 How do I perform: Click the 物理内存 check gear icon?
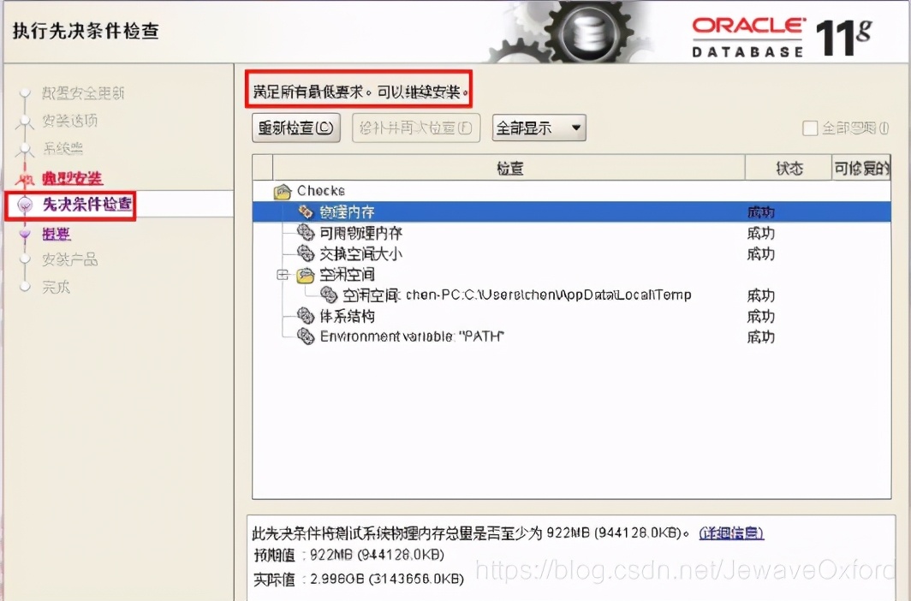tap(306, 212)
